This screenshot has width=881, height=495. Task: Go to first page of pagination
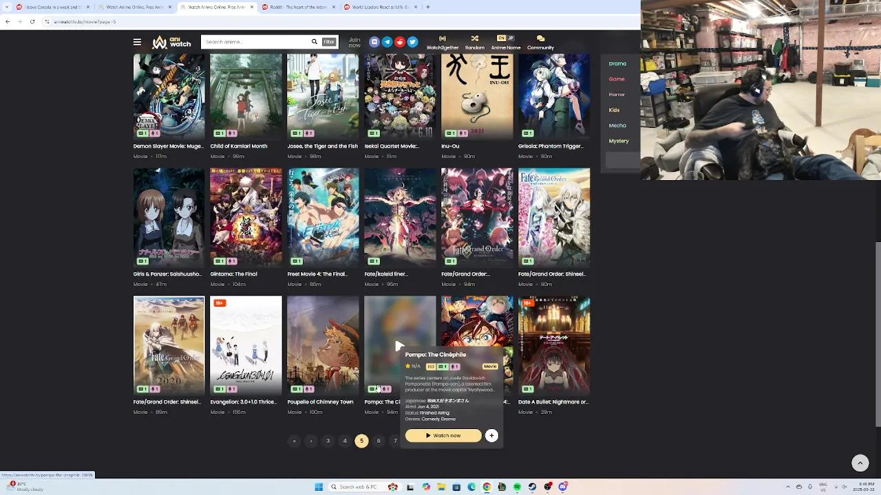click(294, 441)
